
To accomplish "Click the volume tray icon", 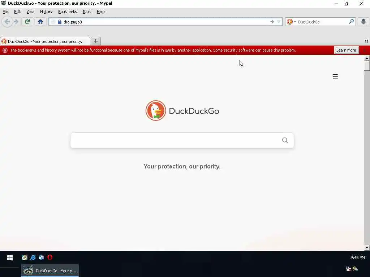I will [356, 269].
